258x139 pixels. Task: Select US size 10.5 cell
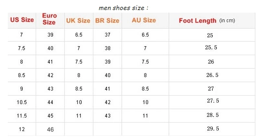pyautogui.click(x=22, y=102)
